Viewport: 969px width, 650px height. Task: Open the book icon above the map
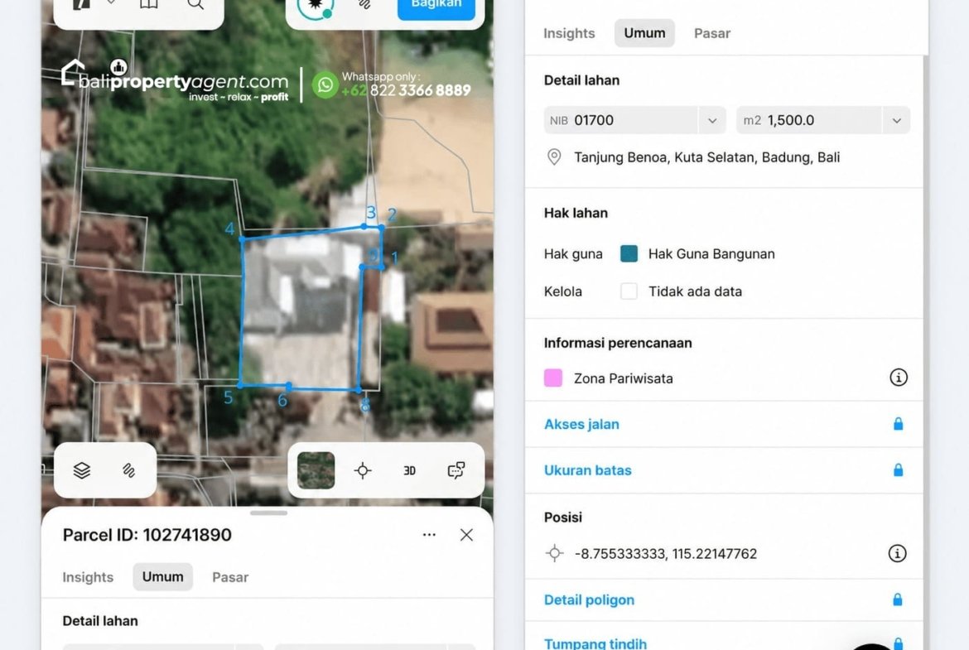tap(149, 4)
